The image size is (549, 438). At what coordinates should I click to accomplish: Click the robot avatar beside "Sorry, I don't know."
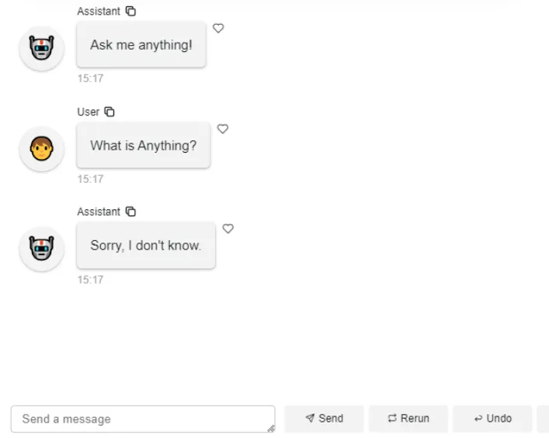coord(41,248)
